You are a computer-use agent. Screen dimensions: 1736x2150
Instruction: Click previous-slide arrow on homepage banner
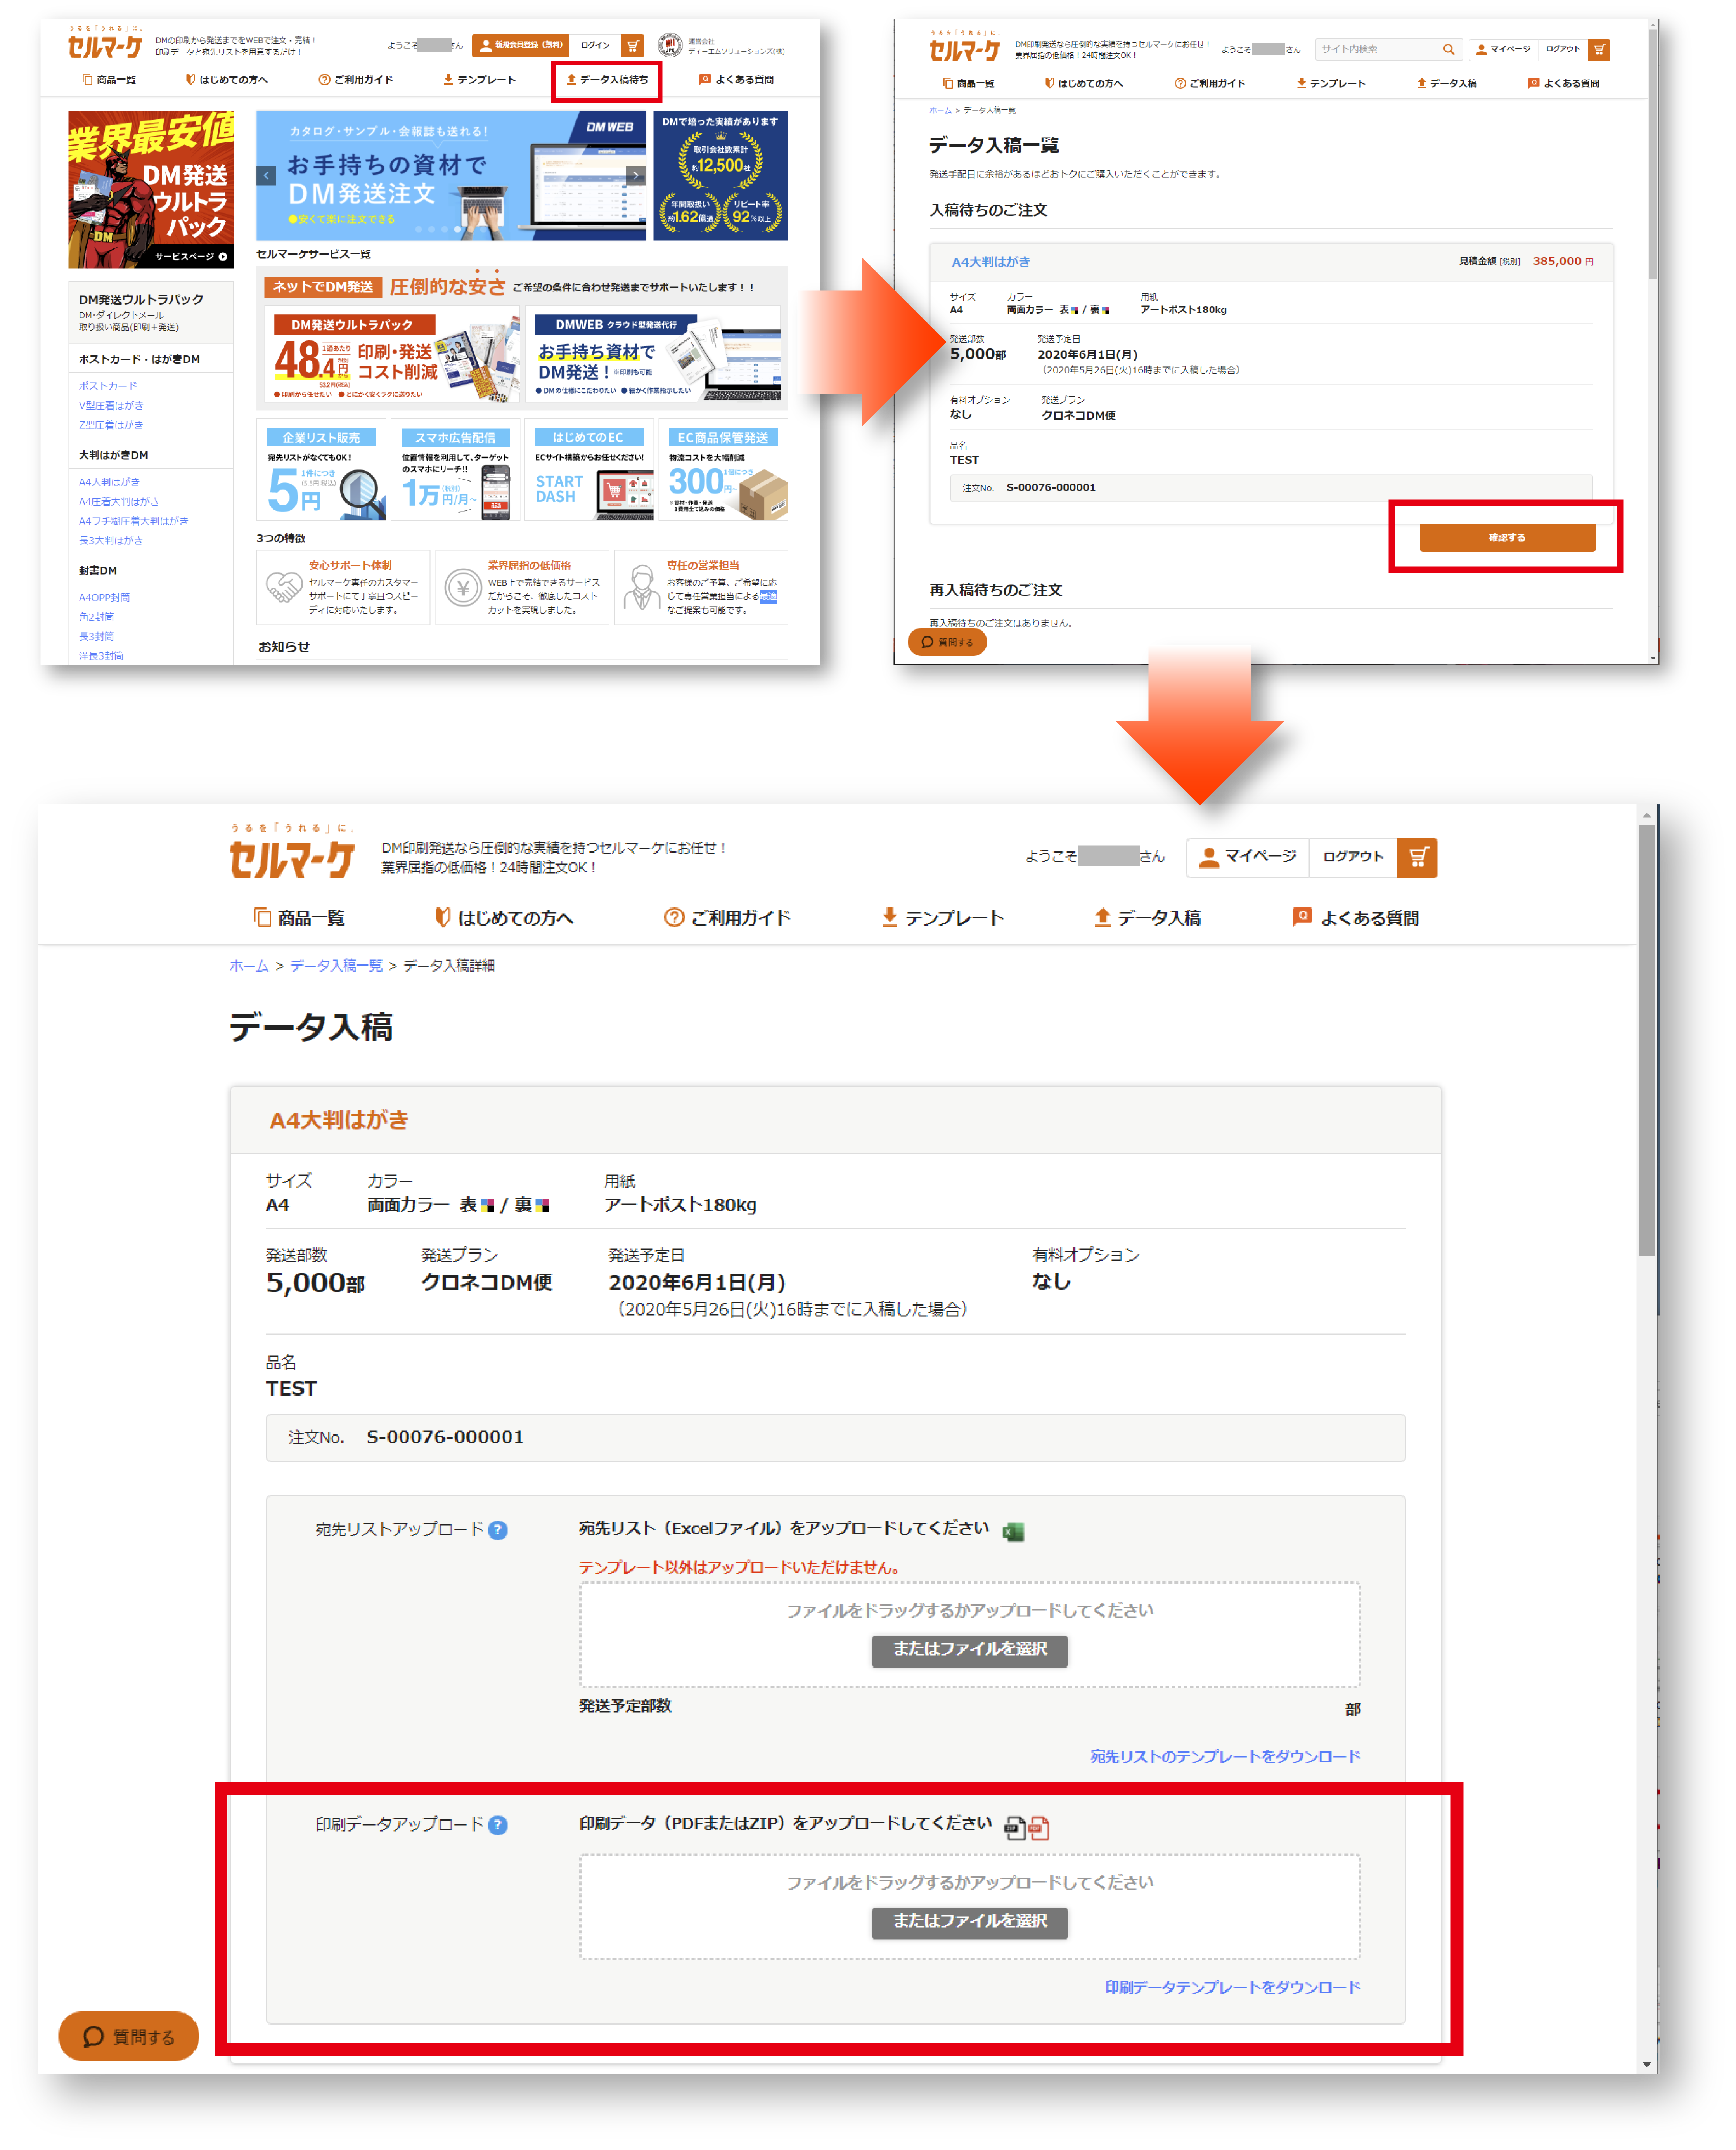coord(266,175)
